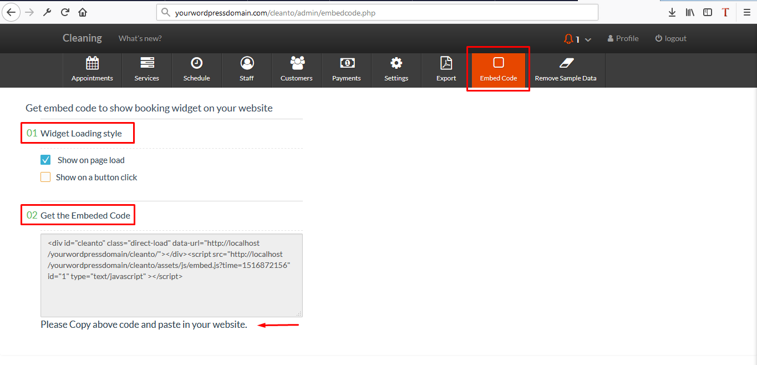Viewport: 757px width, 365px height.
Task: Open the wrench tools icon in the browser toolbar
Action: [47, 12]
